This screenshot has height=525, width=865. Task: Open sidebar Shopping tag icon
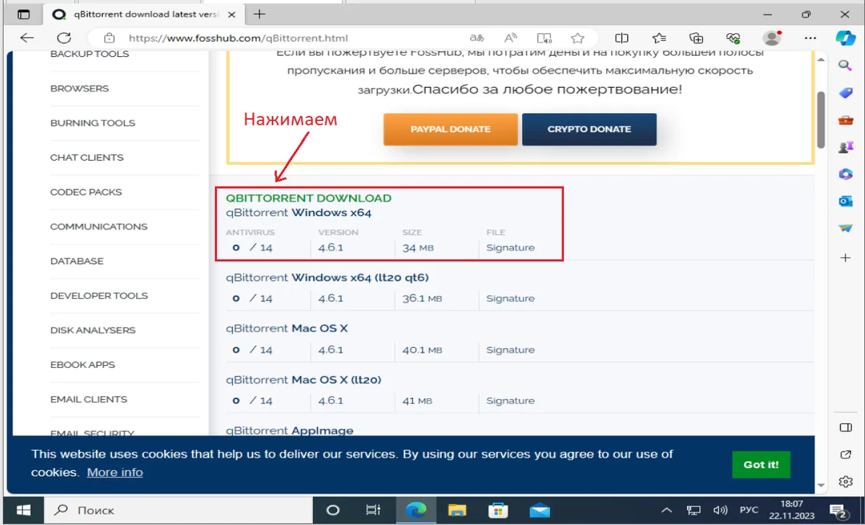(846, 93)
